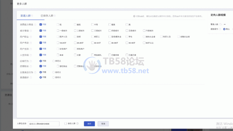The width and height of the screenshot is (233, 131).
Task: Switch to the 已保存人群 tab
Action: click(x=47, y=16)
